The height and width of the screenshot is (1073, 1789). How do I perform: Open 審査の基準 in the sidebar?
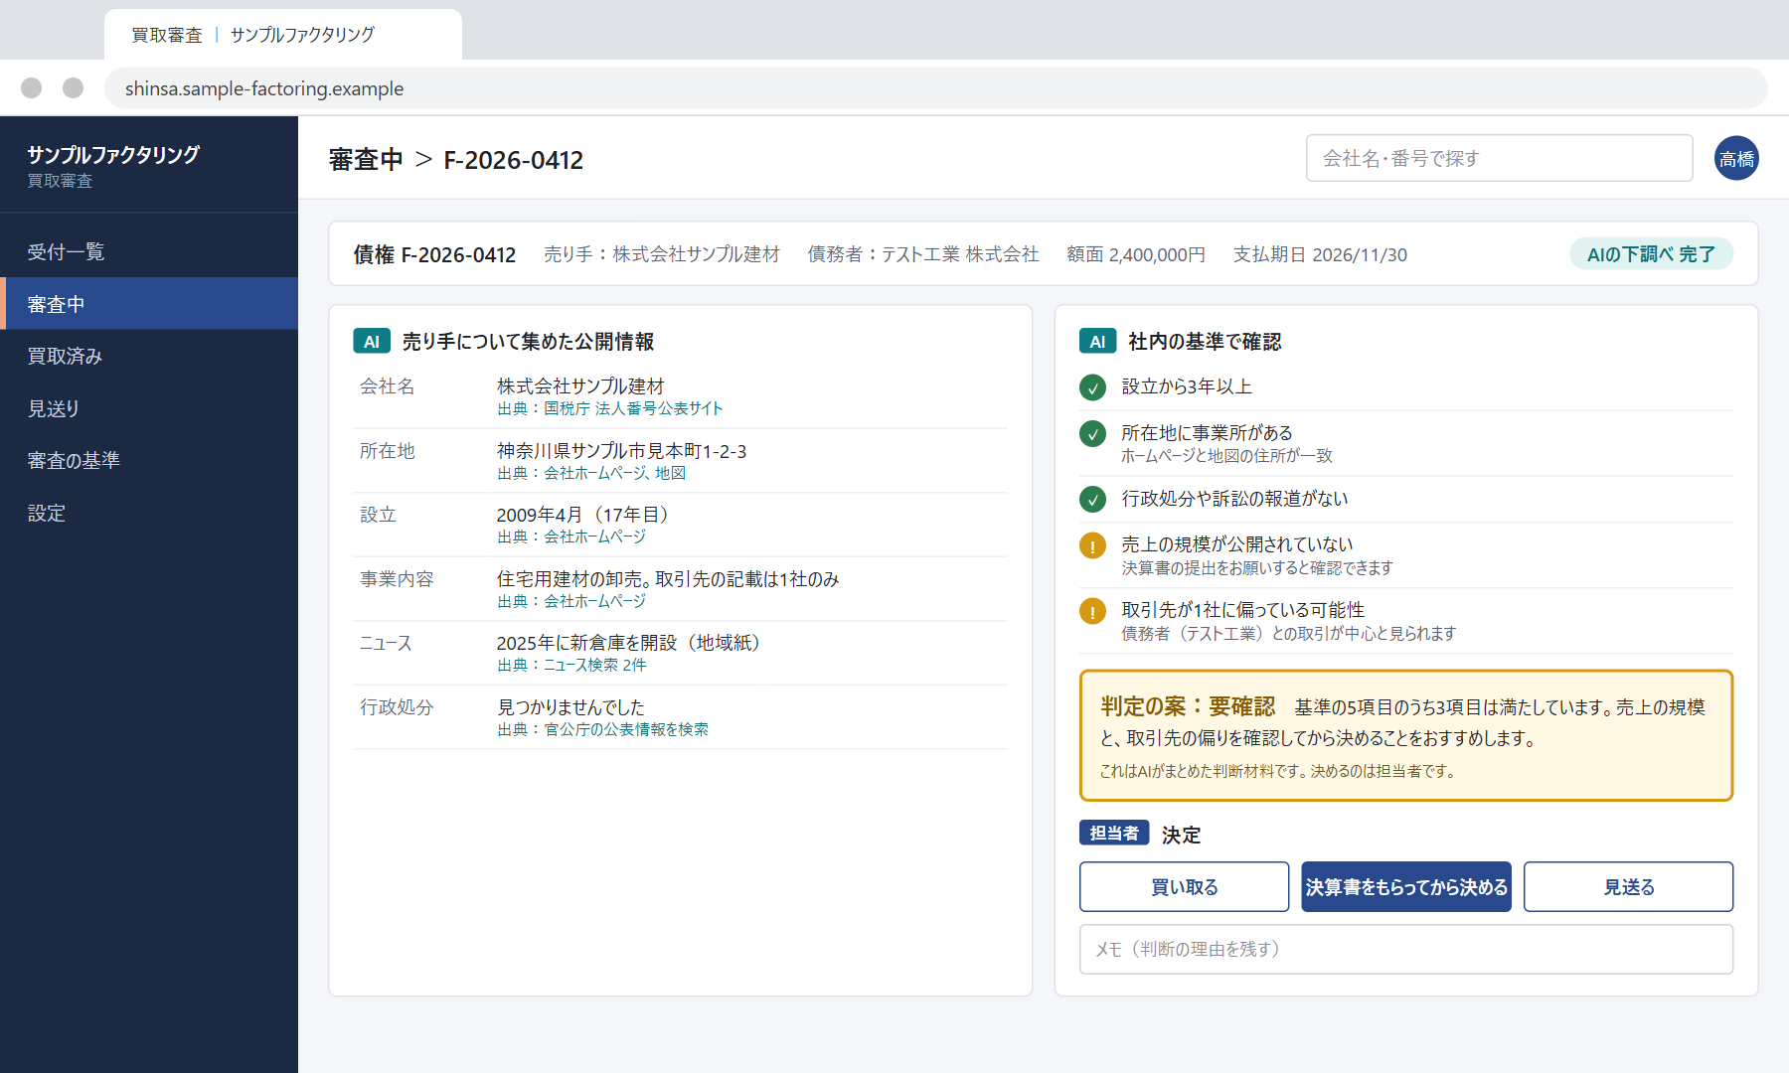coord(149,460)
